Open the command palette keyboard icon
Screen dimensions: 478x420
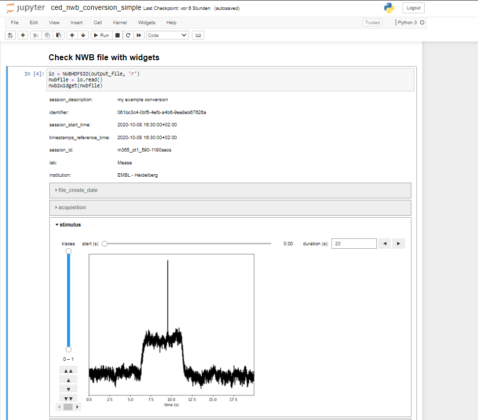click(x=198, y=36)
